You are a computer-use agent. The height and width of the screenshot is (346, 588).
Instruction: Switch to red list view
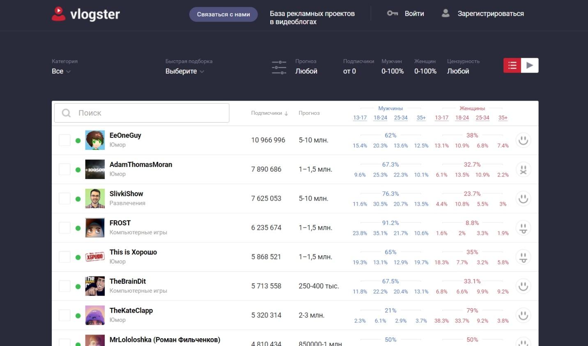[512, 65]
